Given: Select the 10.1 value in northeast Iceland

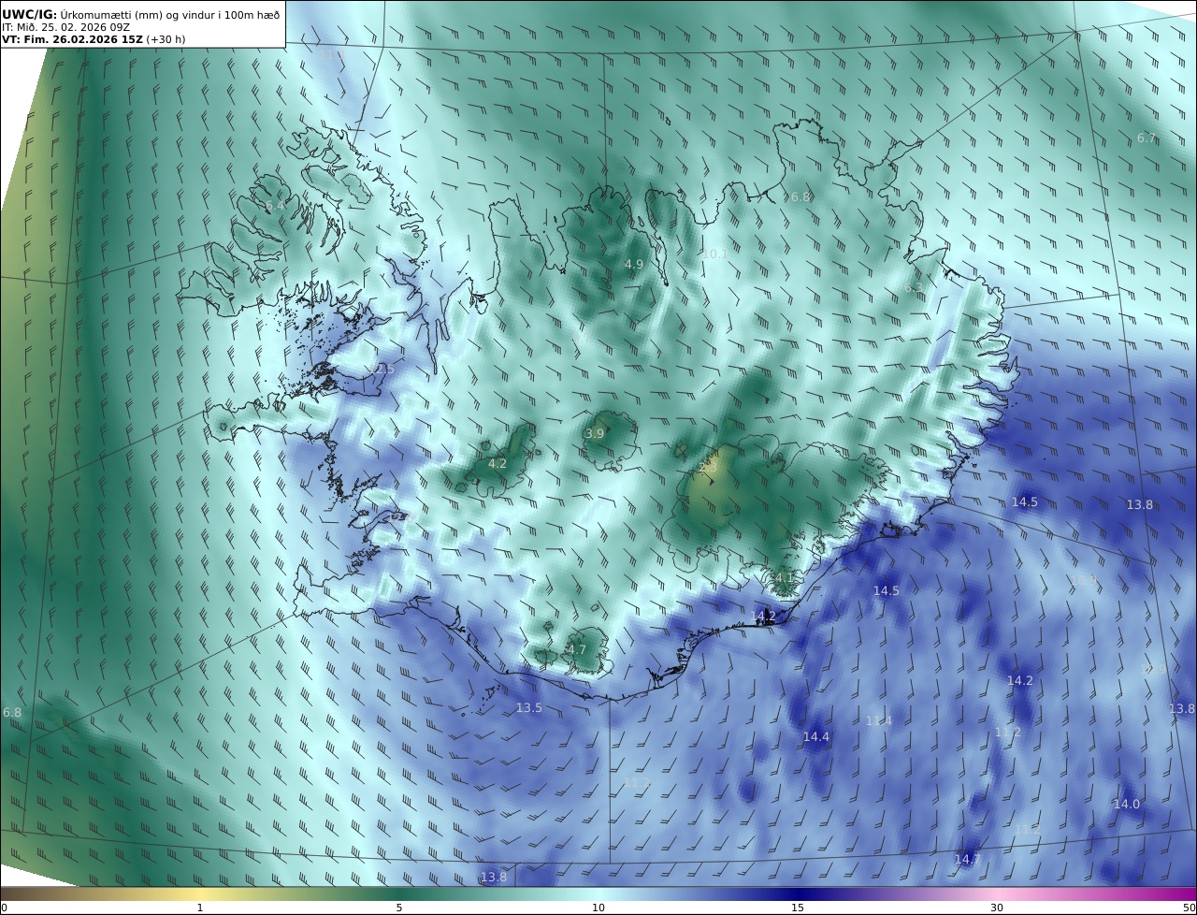Looking at the screenshot, I should coord(714,254).
